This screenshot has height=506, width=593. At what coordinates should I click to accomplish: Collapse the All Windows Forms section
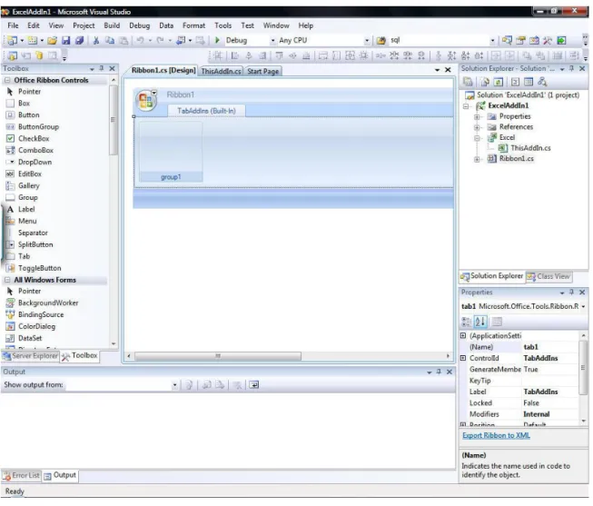tap(7, 281)
